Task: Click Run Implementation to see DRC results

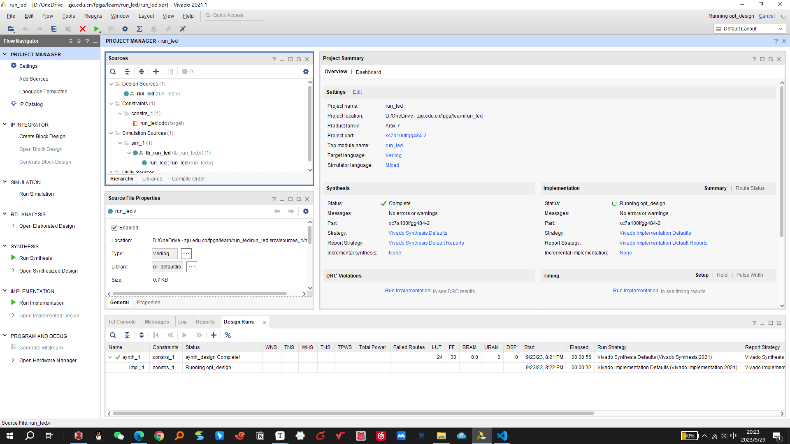Action: click(x=407, y=291)
